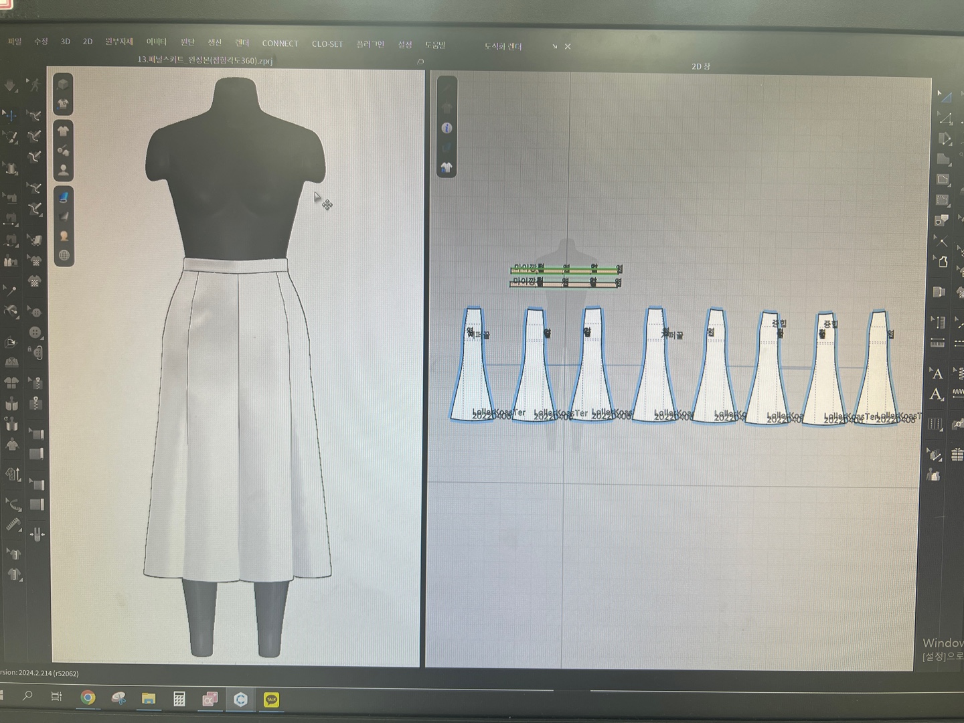Viewport: 964px width, 723px height.
Task: Click the Edit Pattern tool in 2D toolbar
Action: 944,119
